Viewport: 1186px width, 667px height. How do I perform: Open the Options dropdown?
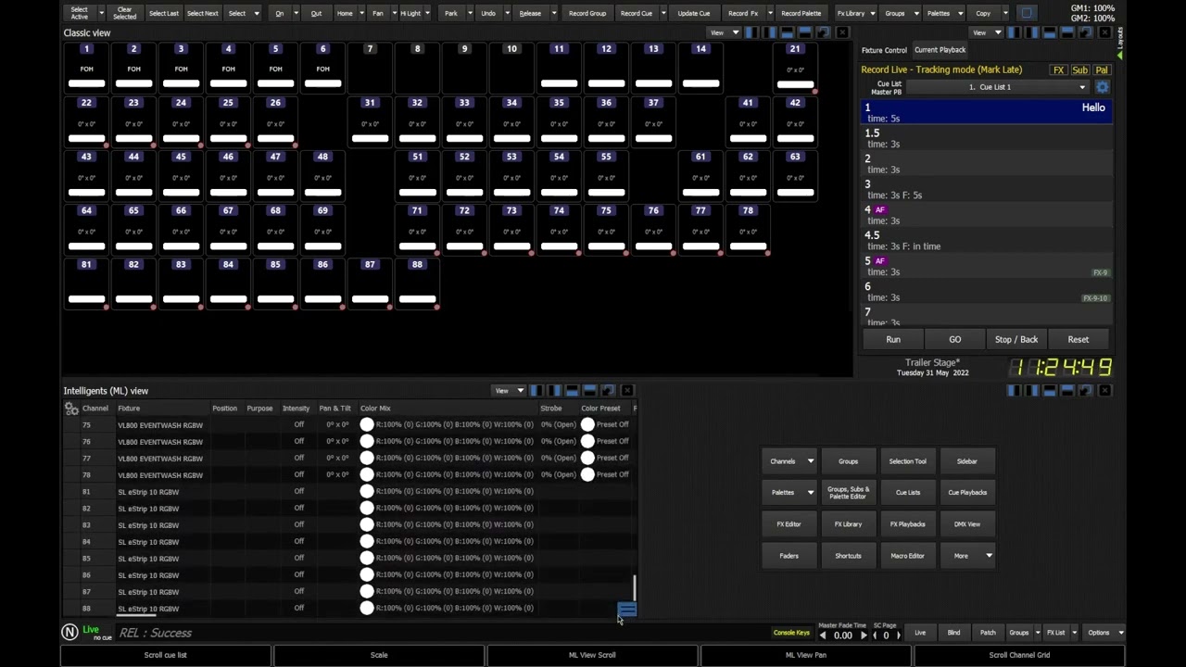click(1104, 633)
